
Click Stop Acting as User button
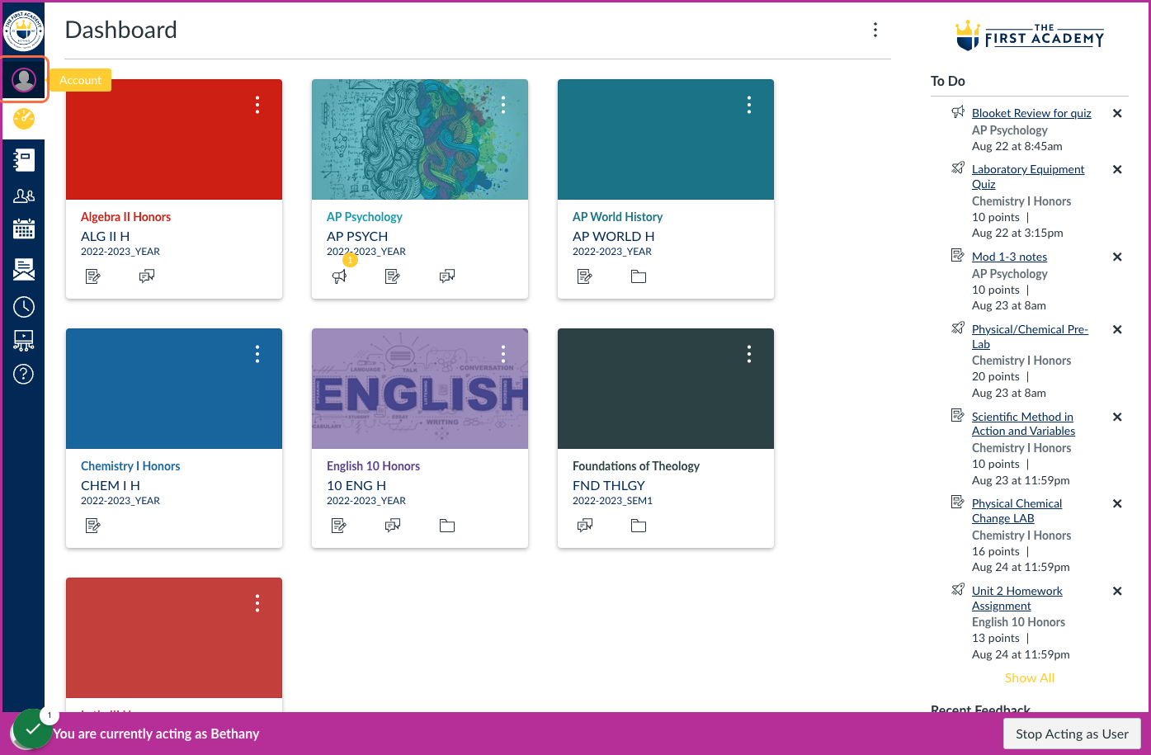coord(1072,734)
